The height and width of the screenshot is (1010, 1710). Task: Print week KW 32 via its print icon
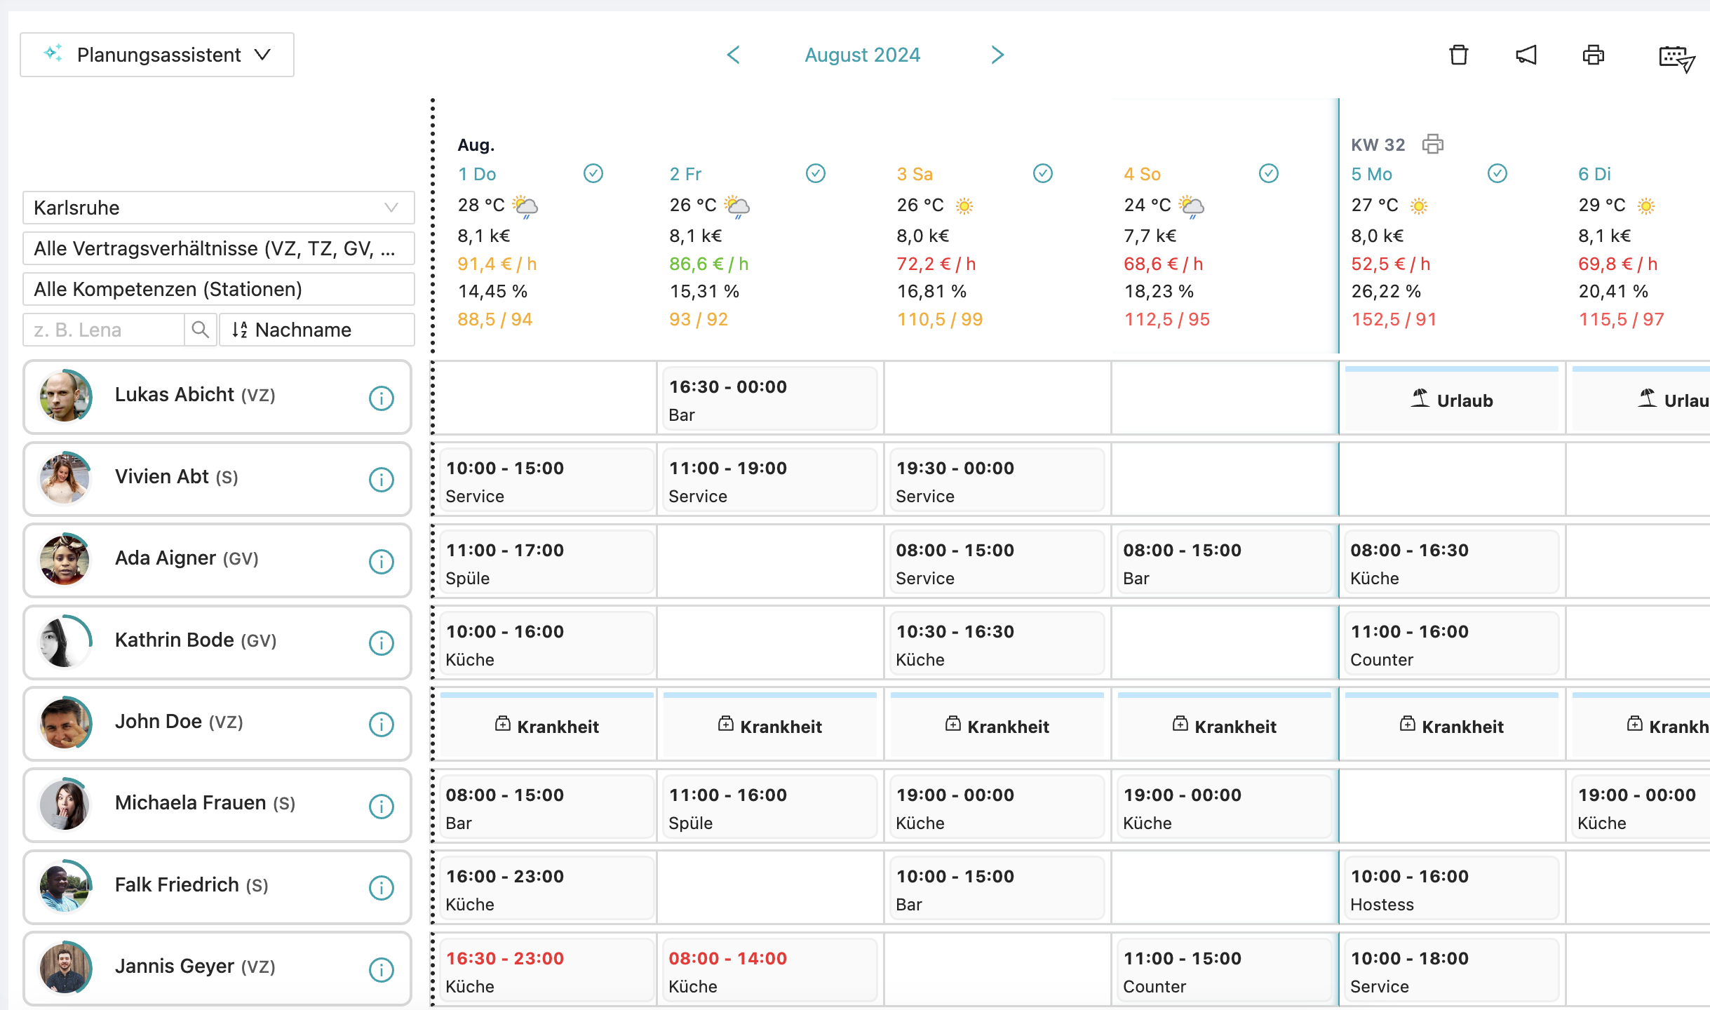click(x=1434, y=144)
